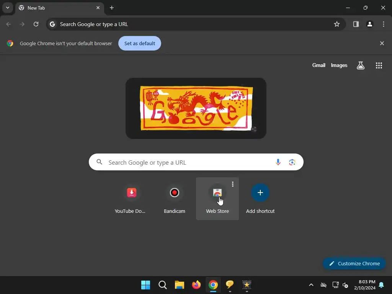Screen dimensions: 392x294
Task: Click the page search box
Action: (196, 162)
